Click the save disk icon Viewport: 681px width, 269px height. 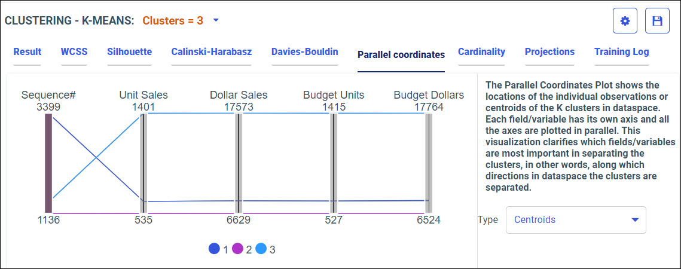click(657, 21)
